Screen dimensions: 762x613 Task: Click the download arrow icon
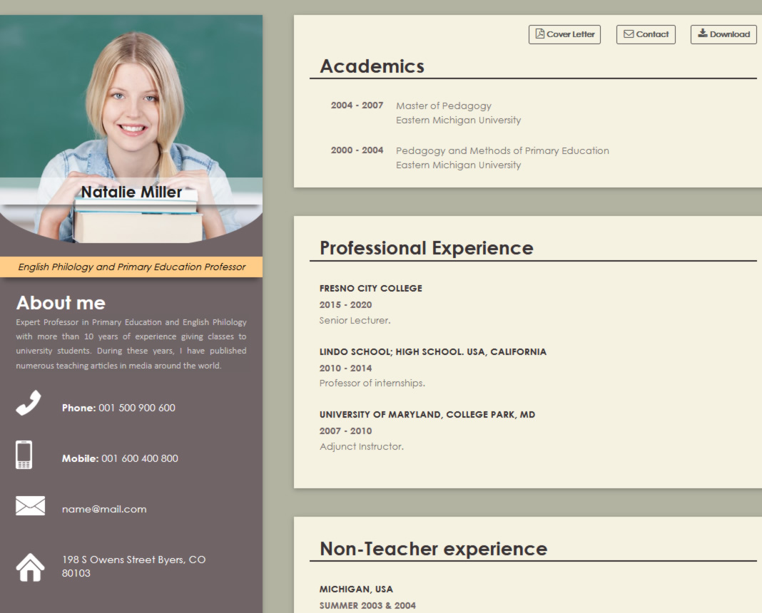[702, 34]
